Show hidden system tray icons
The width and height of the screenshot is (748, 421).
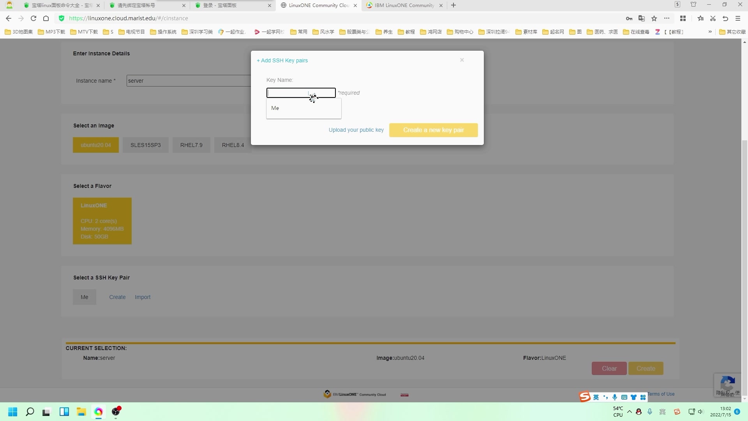629,412
